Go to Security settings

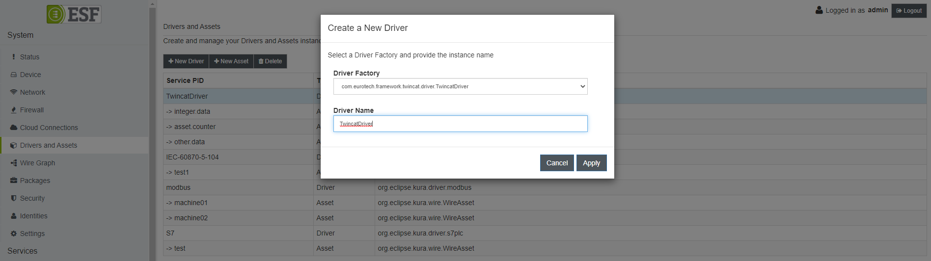32,198
